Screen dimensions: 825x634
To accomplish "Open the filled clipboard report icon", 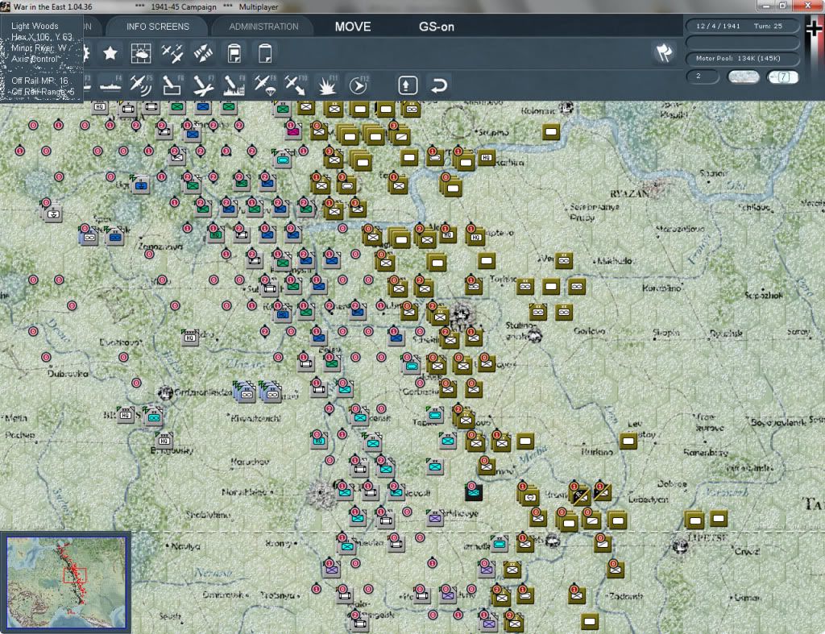I will pos(234,53).
